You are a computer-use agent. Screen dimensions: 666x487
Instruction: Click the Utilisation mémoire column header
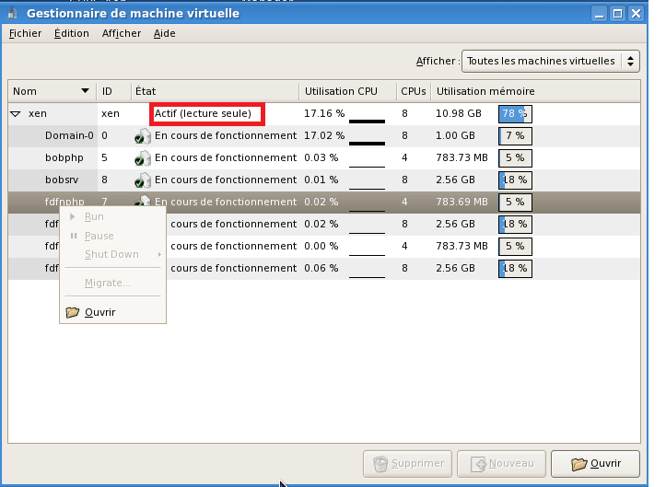click(485, 91)
